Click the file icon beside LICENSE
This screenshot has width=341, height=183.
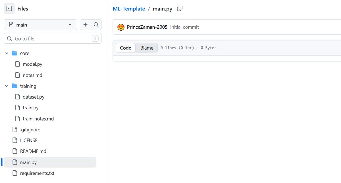pyautogui.click(x=15, y=140)
